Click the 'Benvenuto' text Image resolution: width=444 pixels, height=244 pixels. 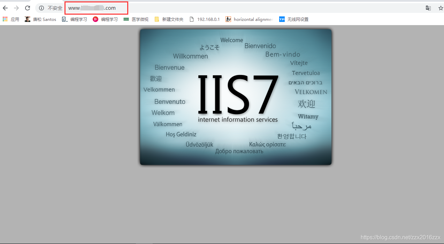(x=170, y=101)
